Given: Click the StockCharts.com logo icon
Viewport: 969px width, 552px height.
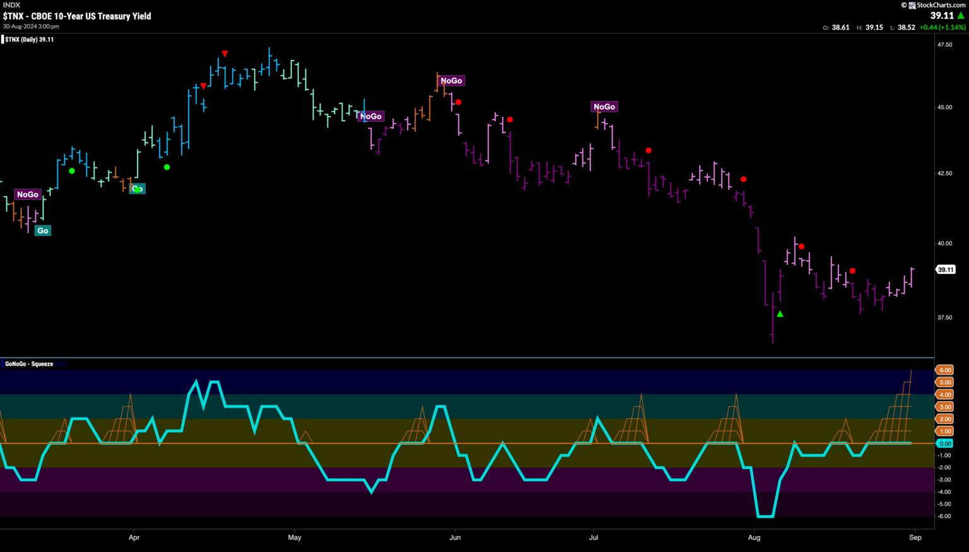Looking at the screenshot, I should tap(911, 5).
